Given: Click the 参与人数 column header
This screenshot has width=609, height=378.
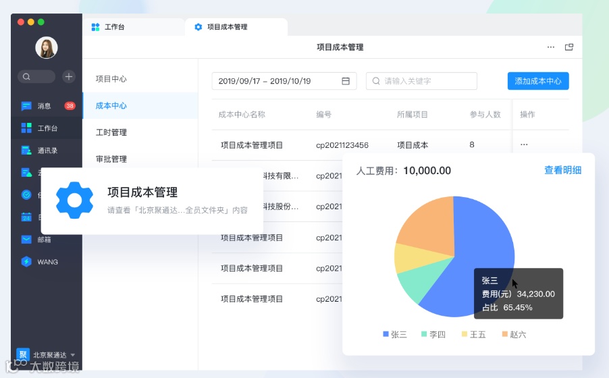Looking at the screenshot, I should click(x=485, y=115).
